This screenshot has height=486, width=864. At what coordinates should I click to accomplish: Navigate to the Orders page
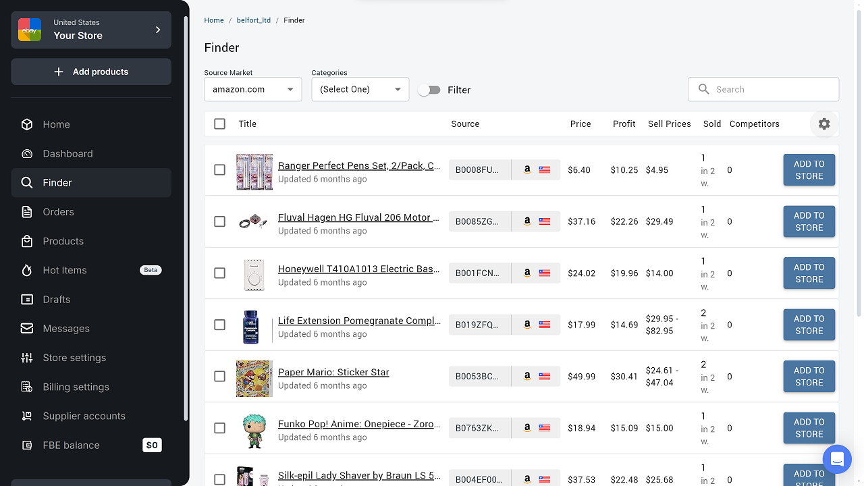(x=91, y=212)
